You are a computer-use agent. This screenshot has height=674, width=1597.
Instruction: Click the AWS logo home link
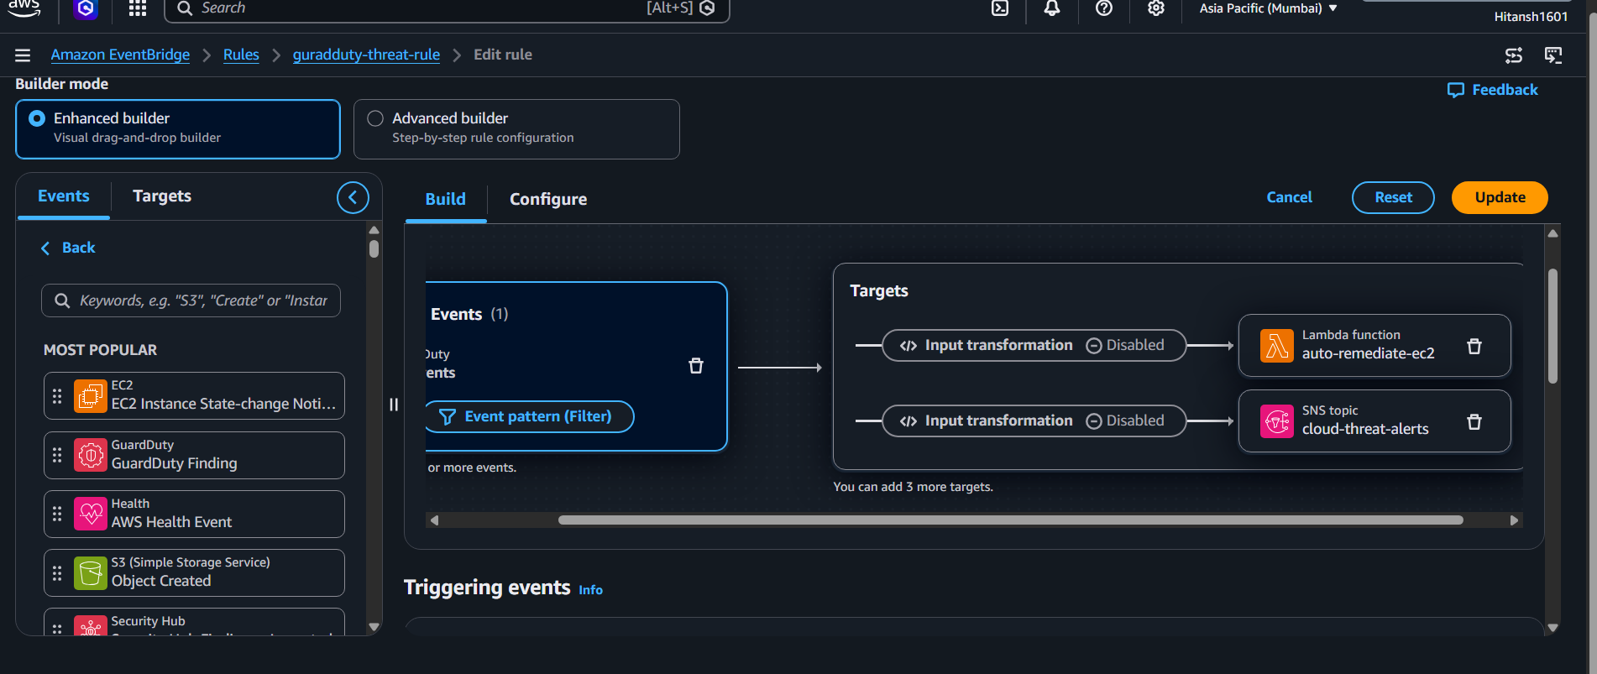click(24, 8)
